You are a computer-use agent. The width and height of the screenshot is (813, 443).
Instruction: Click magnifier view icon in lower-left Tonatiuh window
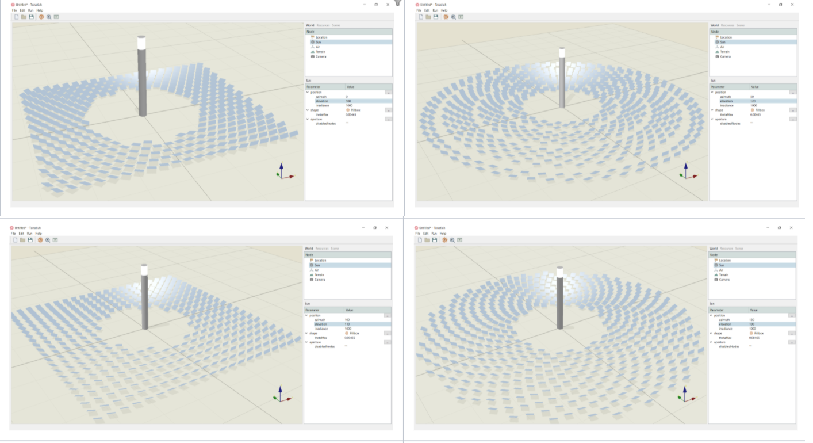click(x=48, y=240)
